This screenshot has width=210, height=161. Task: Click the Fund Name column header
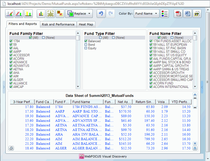pos(87,102)
